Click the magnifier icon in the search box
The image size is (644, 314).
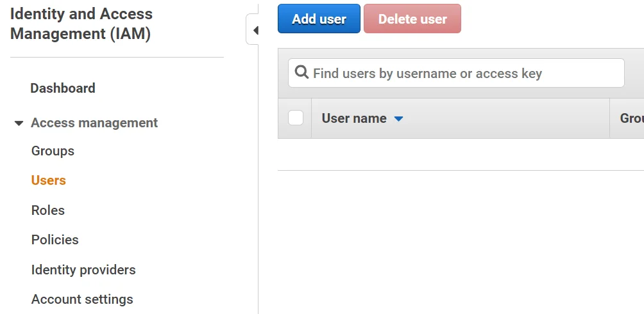[x=301, y=72]
